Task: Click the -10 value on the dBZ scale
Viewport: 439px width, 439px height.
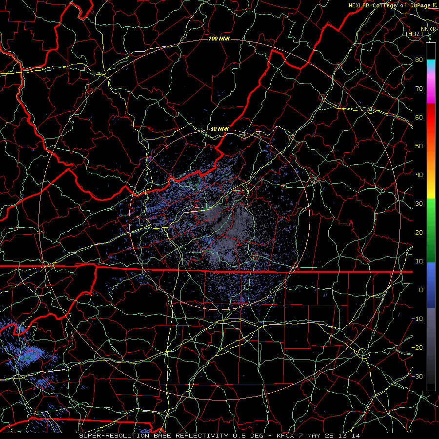Action: (417, 319)
